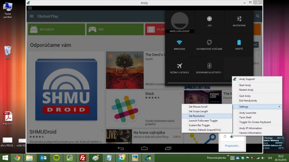Screen dimensions: 289x162
Task: Expand the Settings submenu in Andy menu
Action: (256, 107)
